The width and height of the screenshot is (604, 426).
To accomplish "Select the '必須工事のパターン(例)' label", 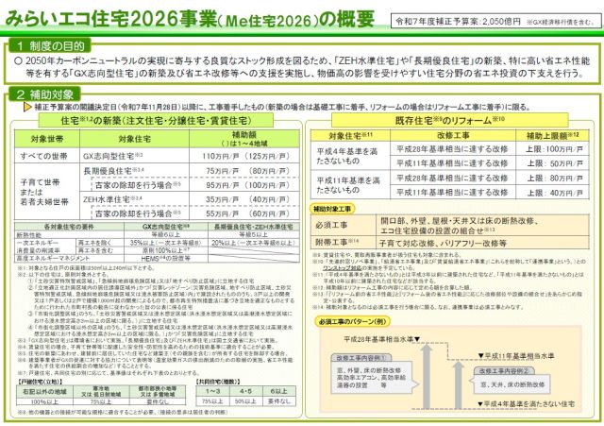I will coord(352,321).
